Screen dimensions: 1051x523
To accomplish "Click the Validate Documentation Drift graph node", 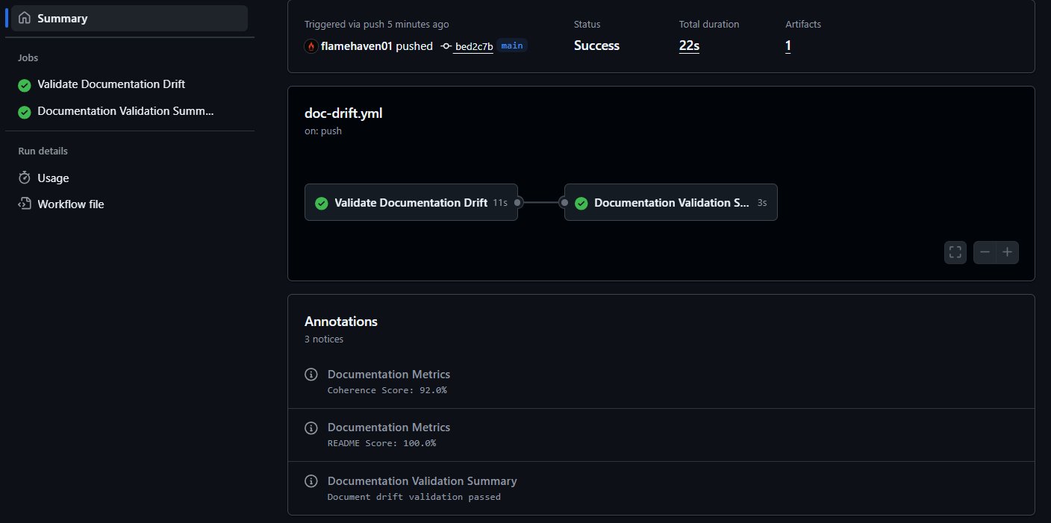I will [x=411, y=202].
